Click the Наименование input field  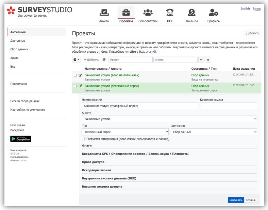click(x=140, y=106)
